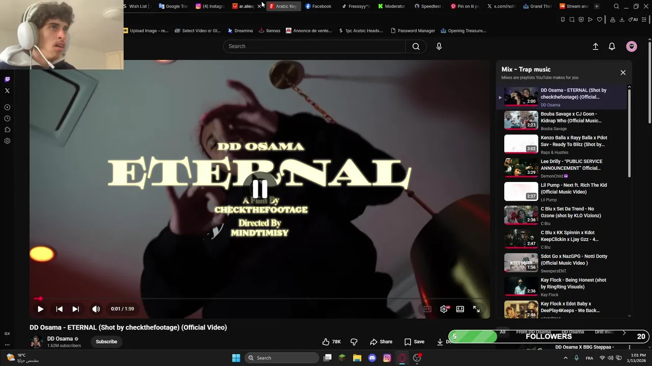Close the Mix - Trap music panel
This screenshot has height=366, width=652.
(x=623, y=73)
